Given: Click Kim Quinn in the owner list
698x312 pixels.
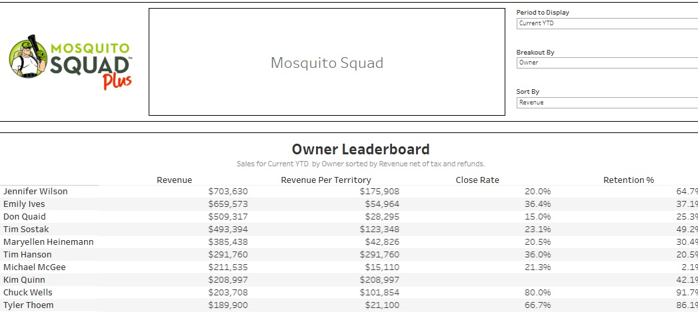Looking at the screenshot, I should pos(24,280).
